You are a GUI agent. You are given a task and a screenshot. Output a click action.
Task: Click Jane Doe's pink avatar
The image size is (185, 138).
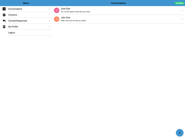[57, 10]
